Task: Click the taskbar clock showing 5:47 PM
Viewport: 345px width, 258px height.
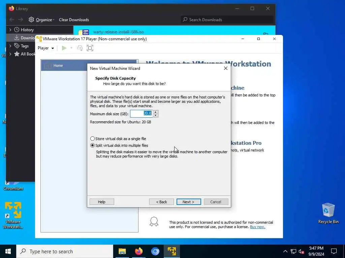Action: pyautogui.click(x=316, y=251)
